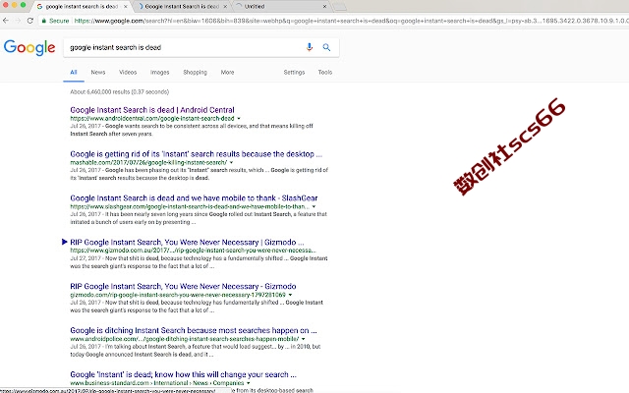Open search Settings menu
Viewport: 629px width, 393px height.
(x=294, y=72)
